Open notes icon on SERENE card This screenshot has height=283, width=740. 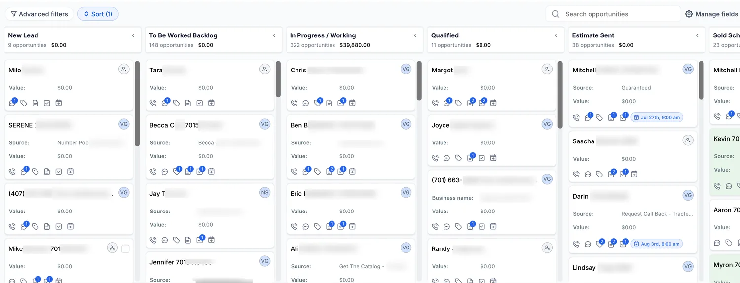(47, 172)
